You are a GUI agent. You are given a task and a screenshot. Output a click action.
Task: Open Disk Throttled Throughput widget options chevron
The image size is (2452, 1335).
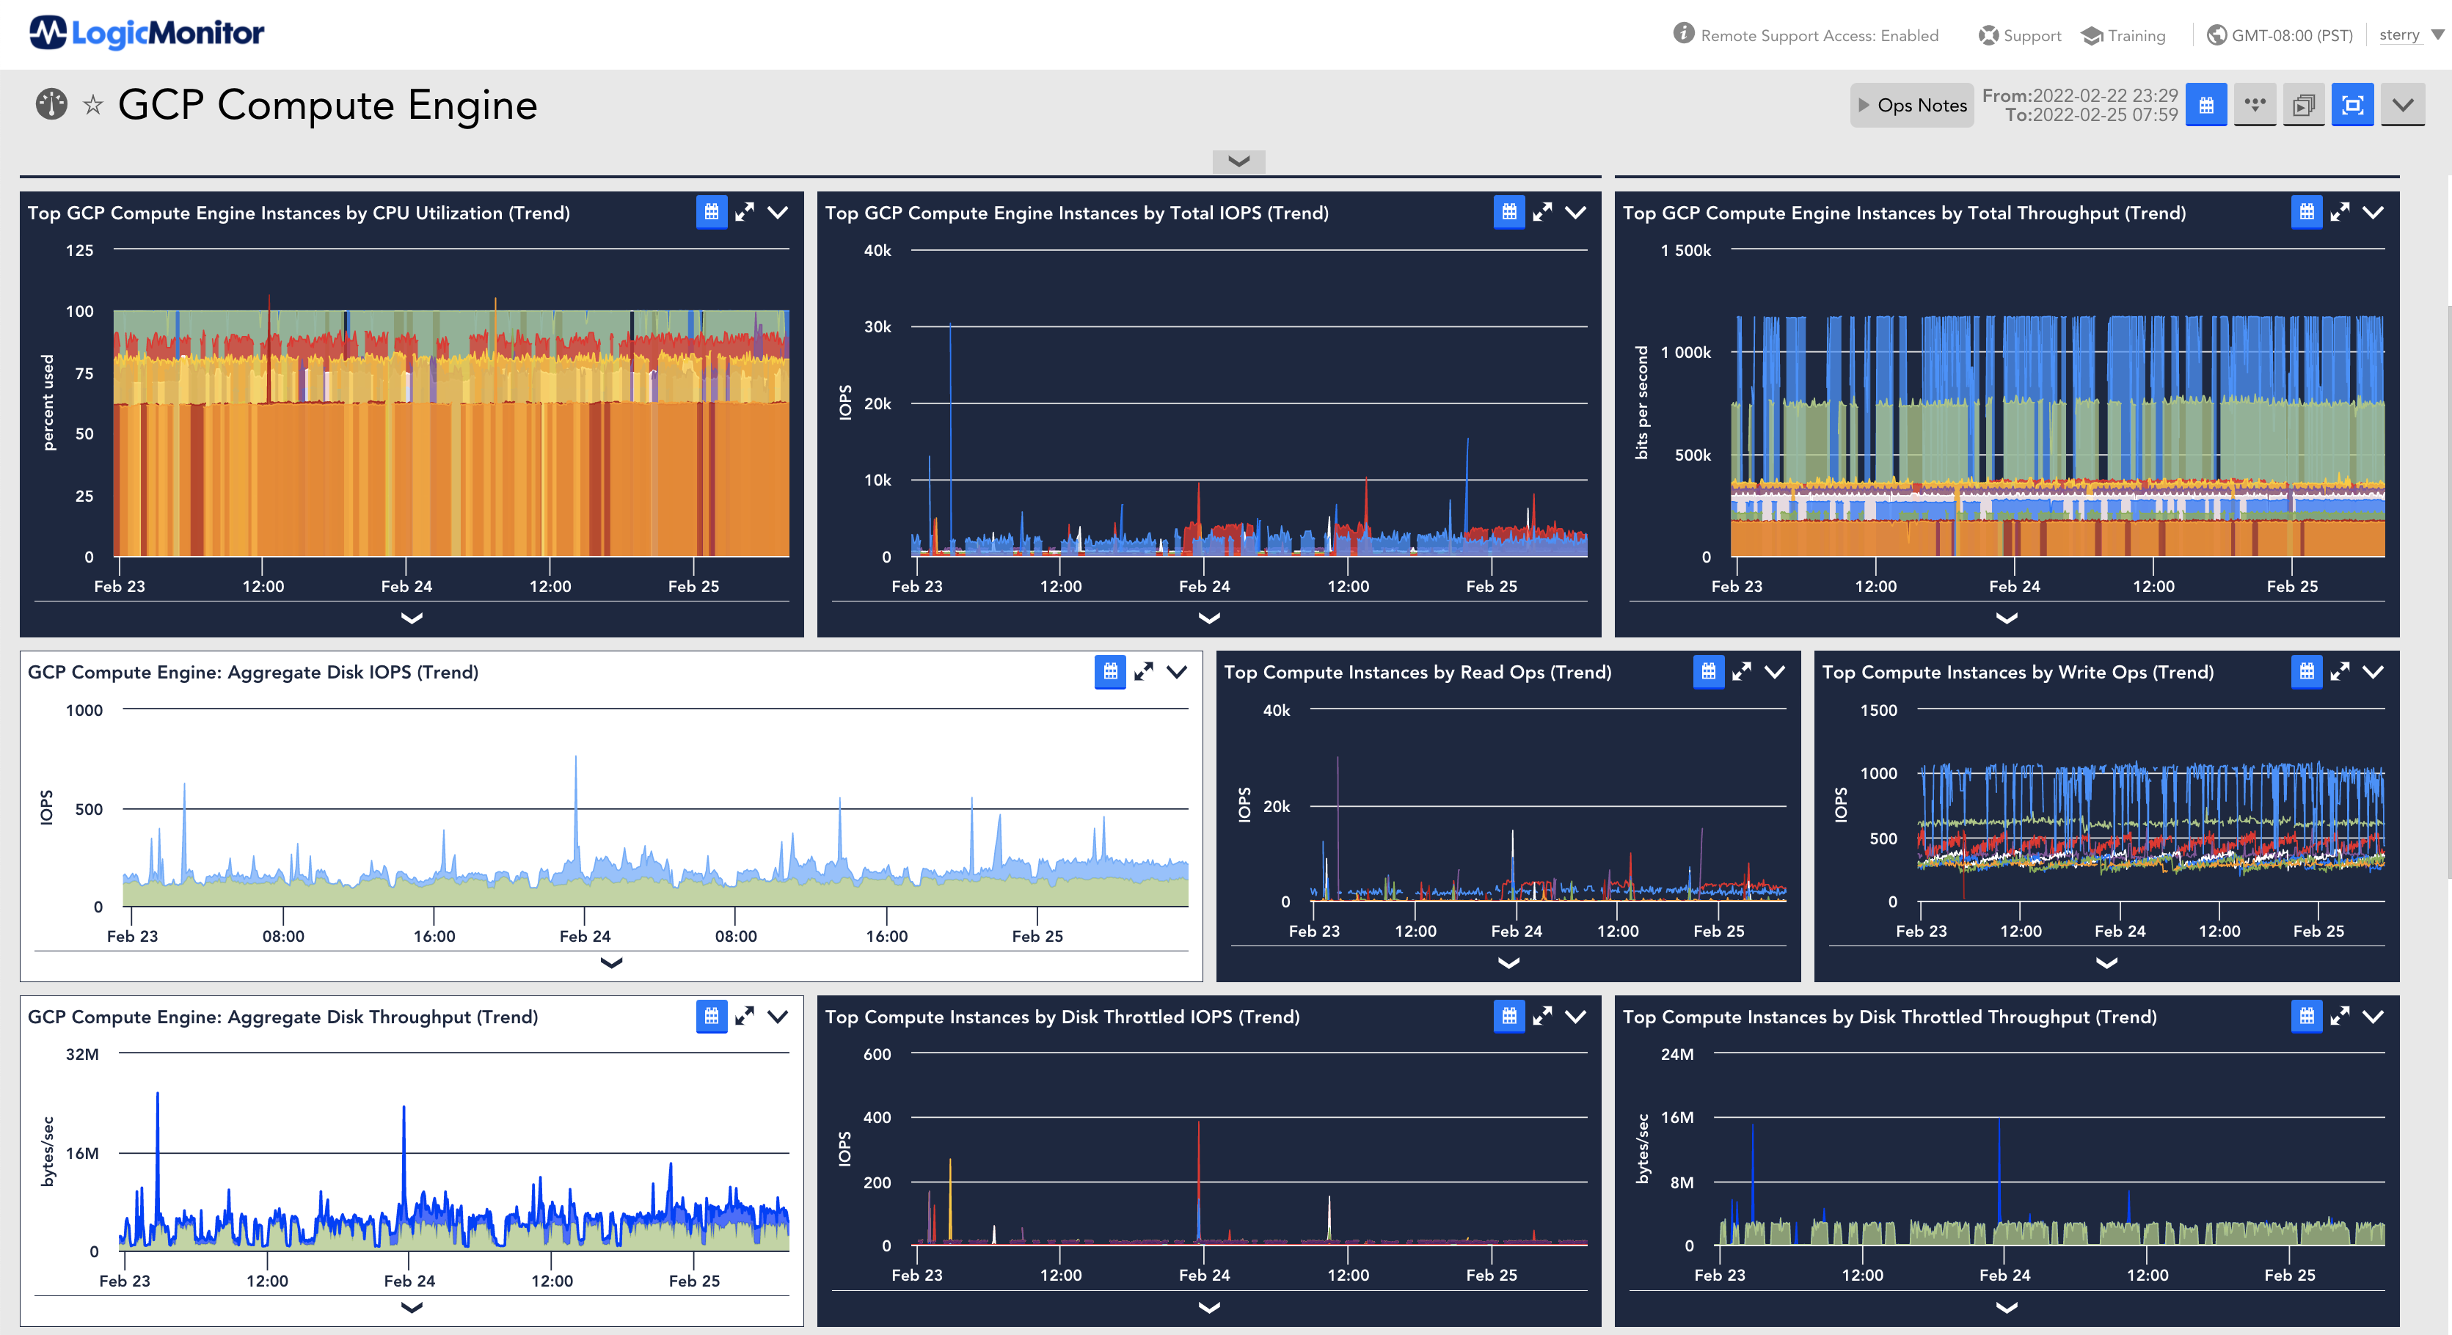tap(2373, 1016)
